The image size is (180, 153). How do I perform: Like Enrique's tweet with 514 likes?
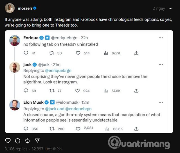click(78, 53)
